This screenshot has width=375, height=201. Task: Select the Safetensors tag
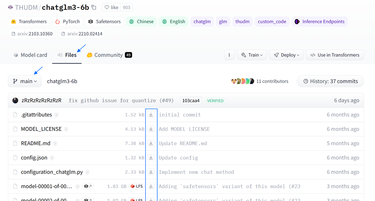click(104, 21)
